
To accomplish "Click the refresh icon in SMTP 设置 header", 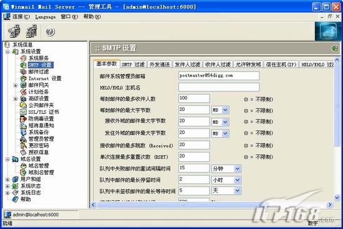I will [x=335, y=49].
